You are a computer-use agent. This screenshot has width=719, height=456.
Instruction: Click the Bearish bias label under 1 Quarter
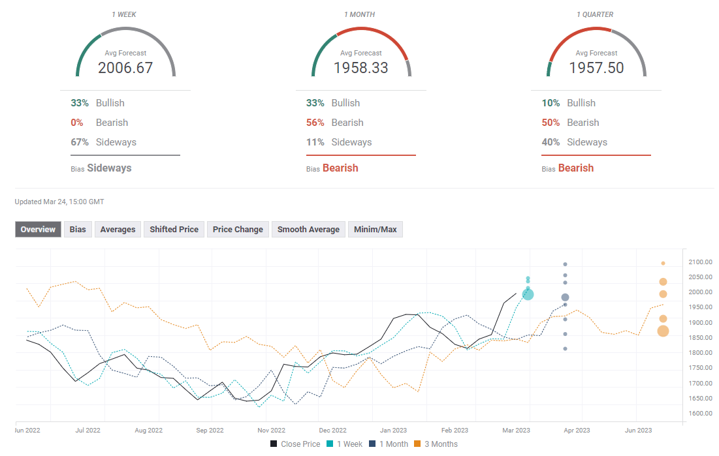[x=575, y=168]
